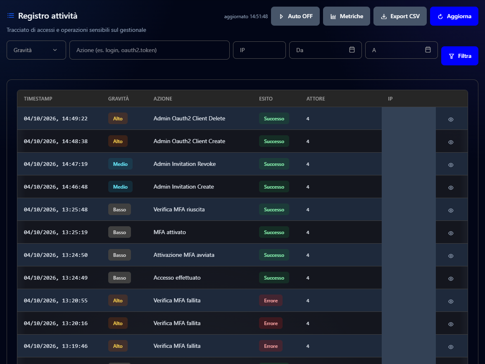485x364 pixels.
Task: Click Alto badge on 14:48:38 row
Action: [118, 141]
